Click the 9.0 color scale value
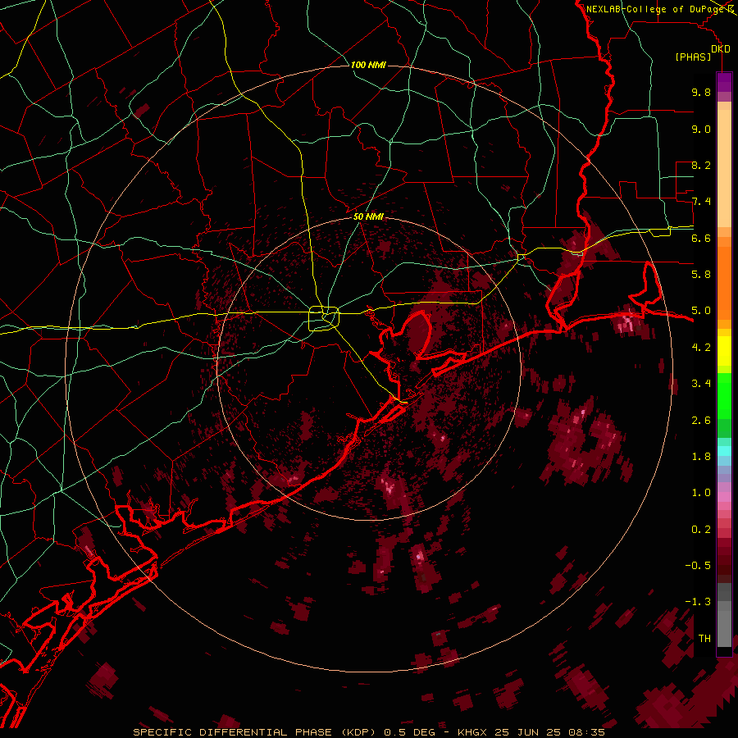 701,129
